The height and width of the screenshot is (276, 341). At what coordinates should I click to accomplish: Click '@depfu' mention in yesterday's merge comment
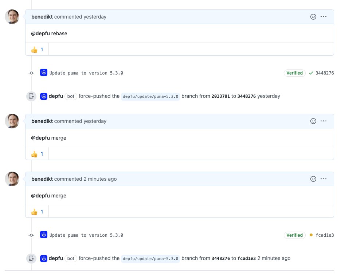(x=40, y=138)
